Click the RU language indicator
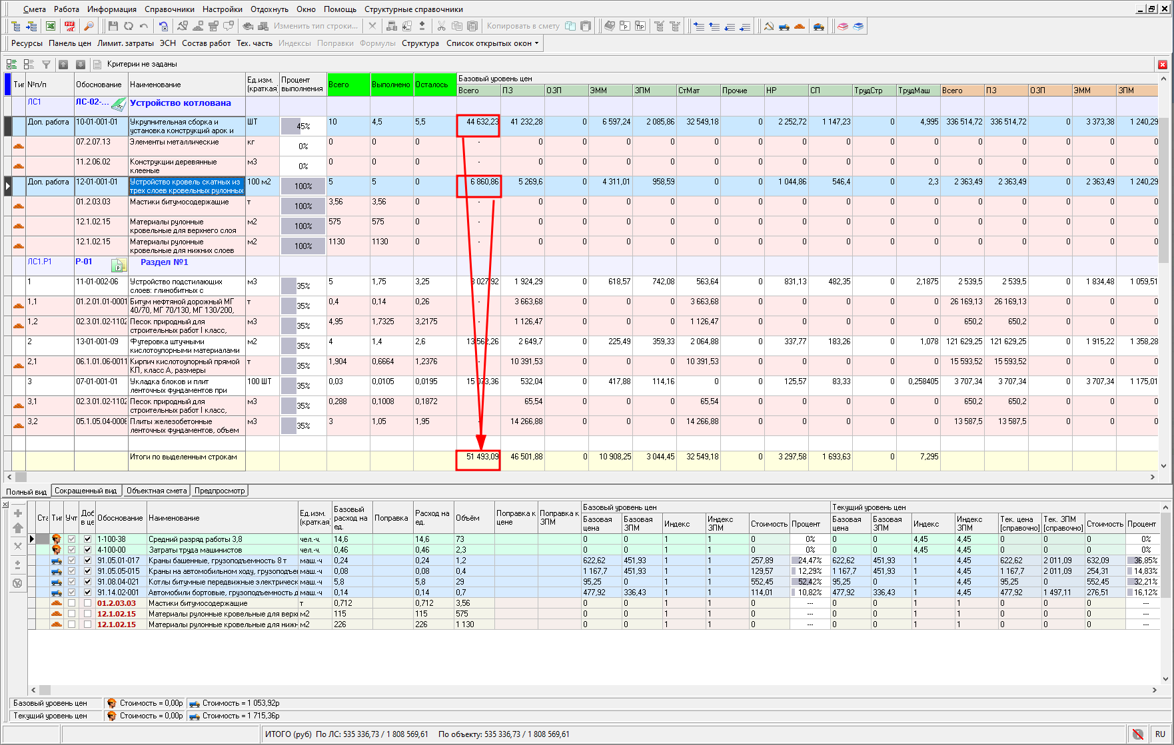The width and height of the screenshot is (1174, 745). coord(1160,734)
